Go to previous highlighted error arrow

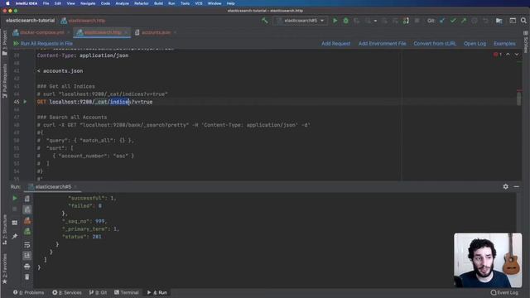[x=508, y=55]
